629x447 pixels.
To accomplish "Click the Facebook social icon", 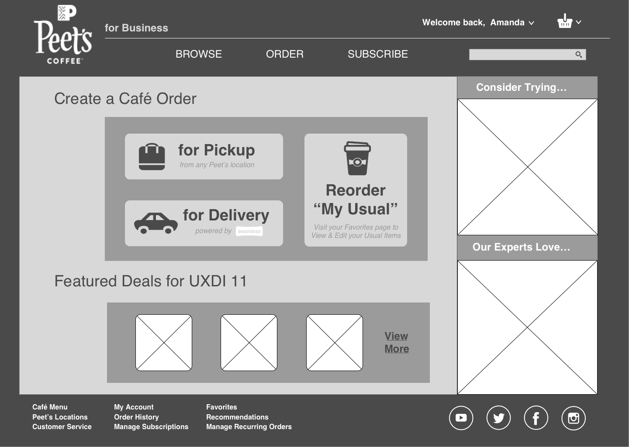I will 536,418.
